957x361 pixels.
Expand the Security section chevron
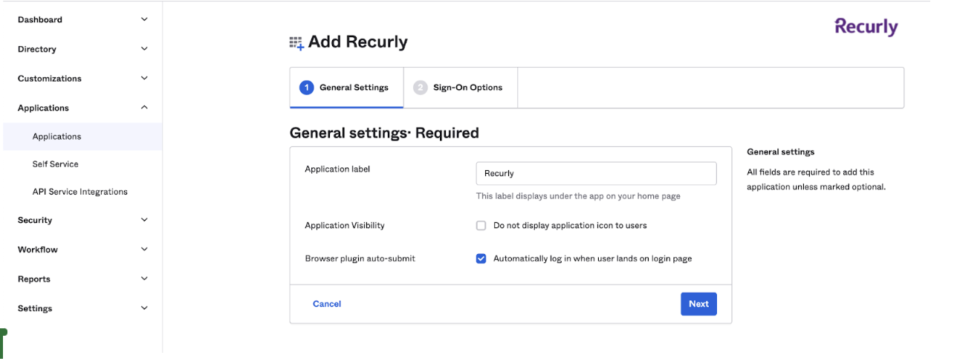click(144, 220)
